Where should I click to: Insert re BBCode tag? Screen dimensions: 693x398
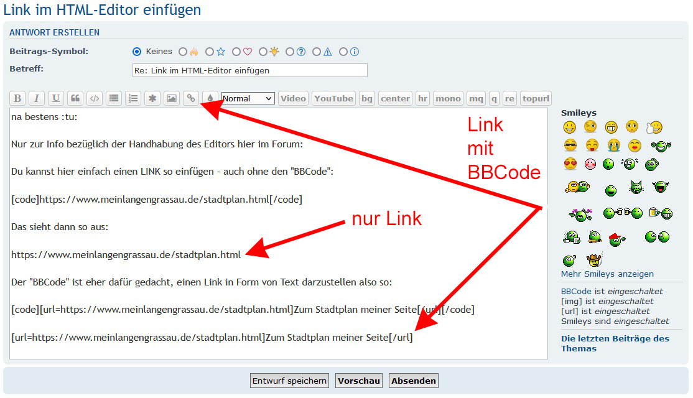click(509, 98)
